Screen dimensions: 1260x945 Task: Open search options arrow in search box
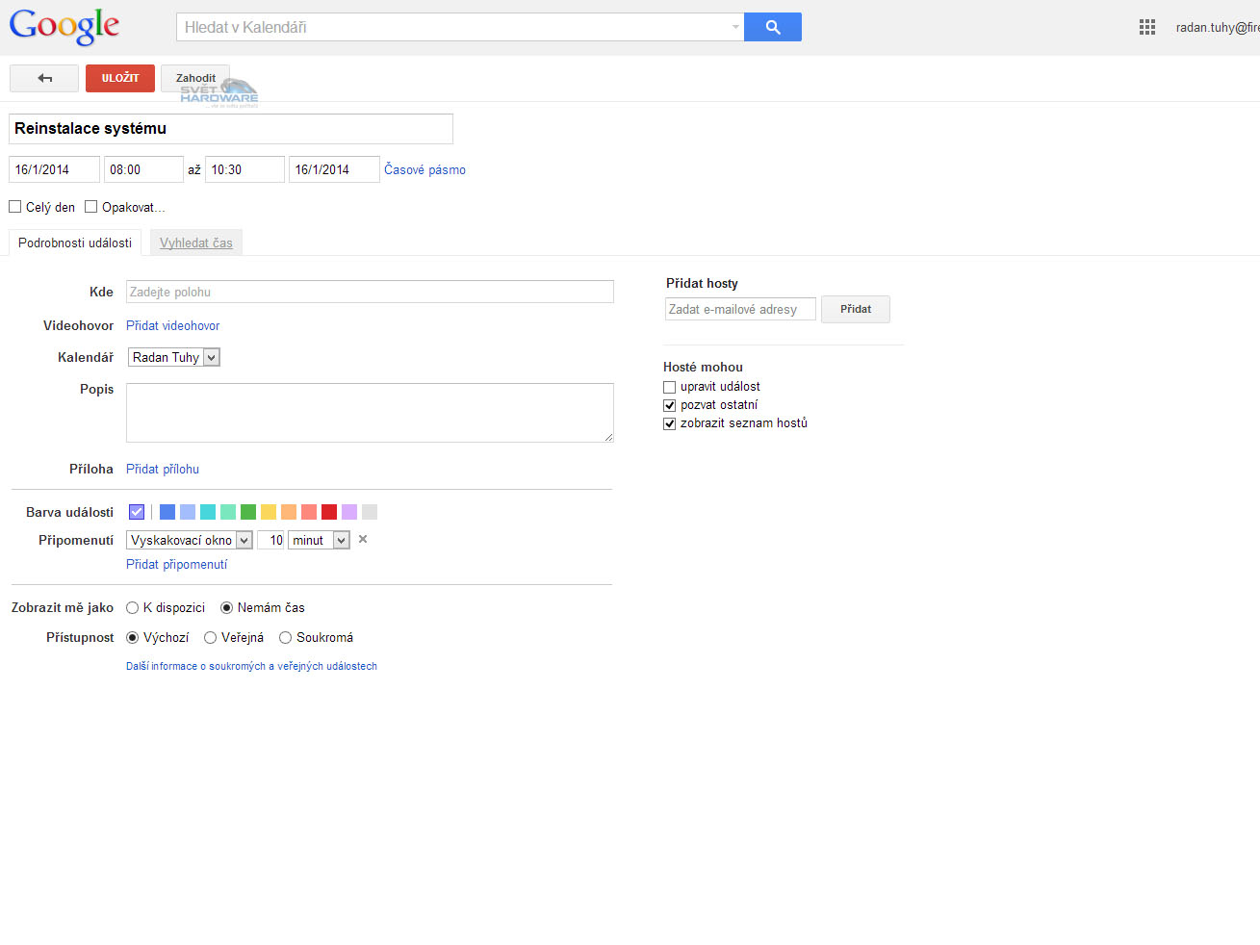735,27
